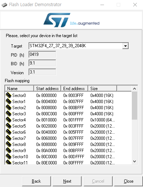
Task: Click the Next button
Action: point(67,181)
